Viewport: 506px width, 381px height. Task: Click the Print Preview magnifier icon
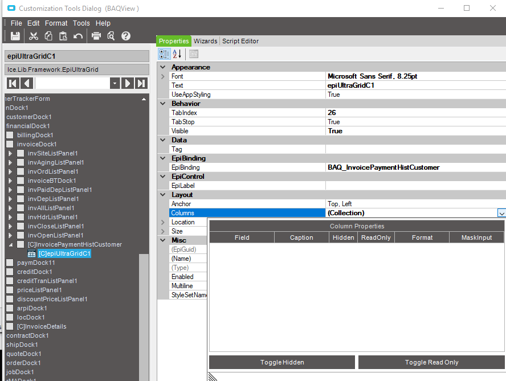pyautogui.click(x=111, y=36)
